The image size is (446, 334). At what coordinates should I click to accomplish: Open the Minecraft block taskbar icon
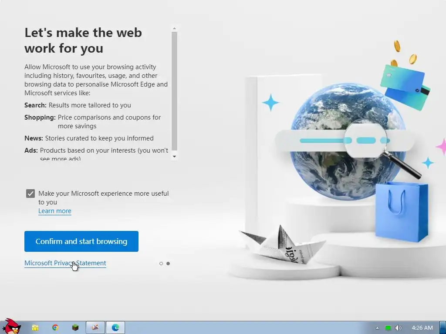pyautogui.click(x=75, y=328)
